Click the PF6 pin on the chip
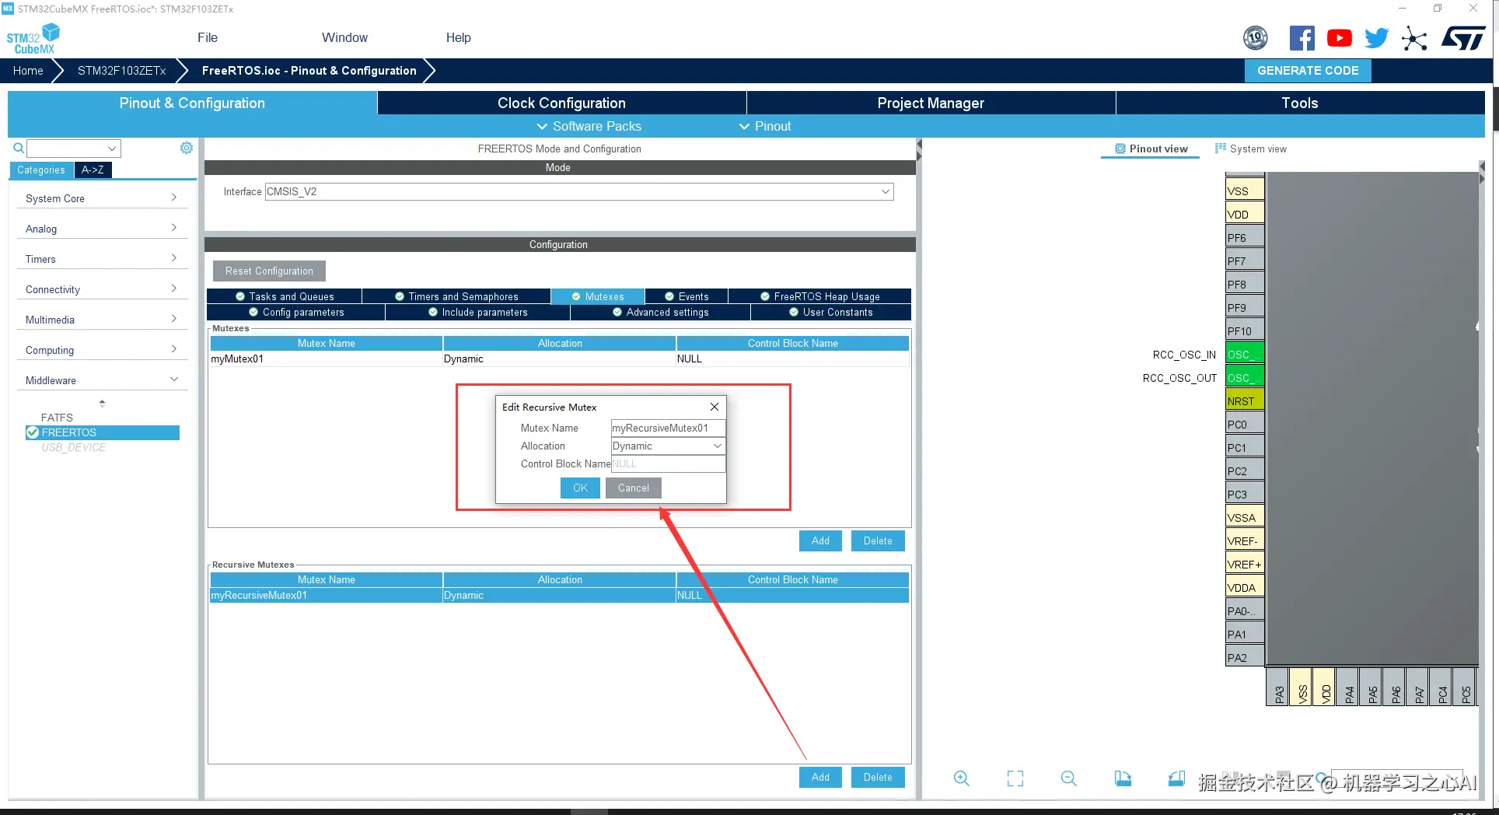 click(1245, 237)
